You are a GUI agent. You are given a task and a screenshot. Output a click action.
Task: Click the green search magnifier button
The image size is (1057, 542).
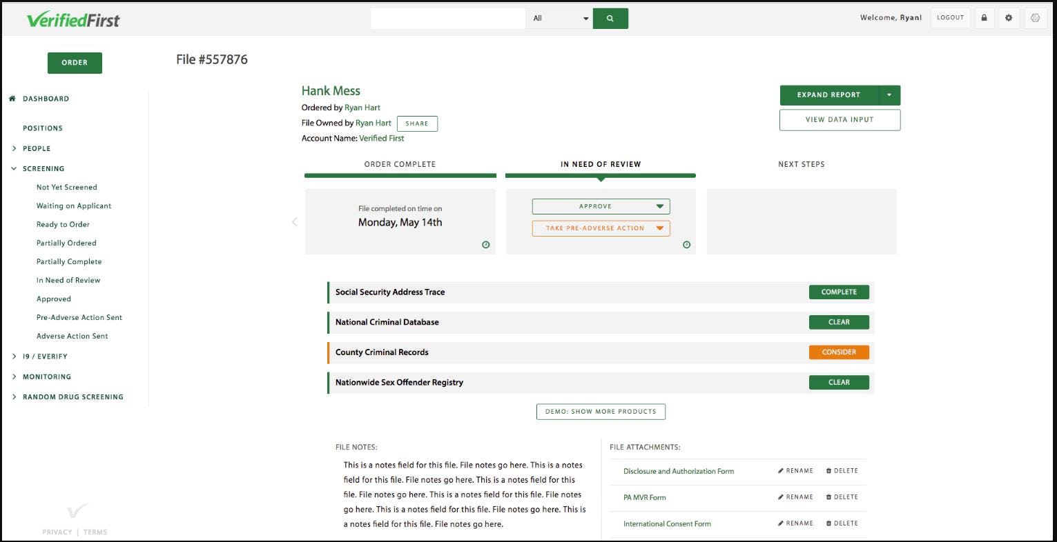point(610,18)
